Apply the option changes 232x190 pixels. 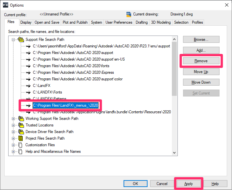pyautogui.click(x=189, y=184)
